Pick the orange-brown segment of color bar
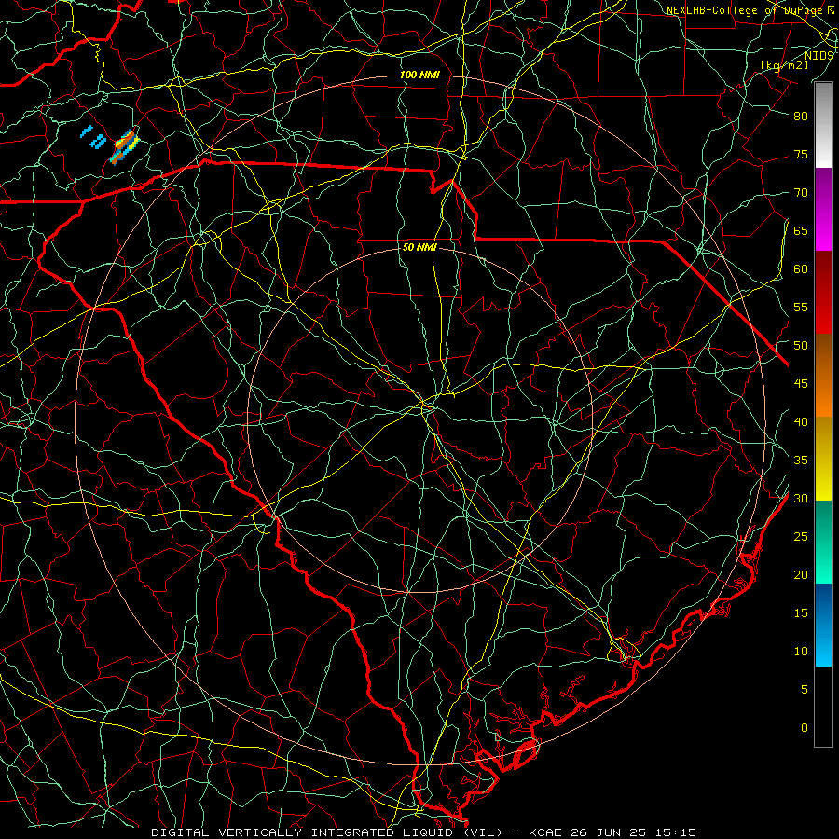Screen dimensions: 839x839 point(823,376)
